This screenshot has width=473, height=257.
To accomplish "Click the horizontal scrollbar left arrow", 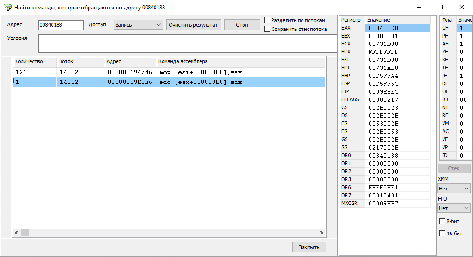I will (x=16, y=233).
